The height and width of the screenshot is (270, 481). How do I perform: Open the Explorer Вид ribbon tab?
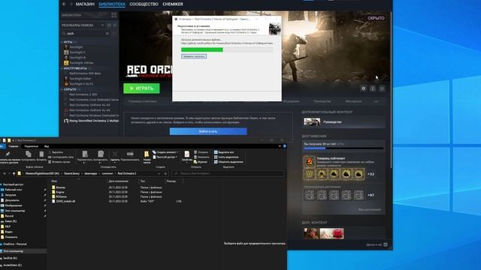47,146
